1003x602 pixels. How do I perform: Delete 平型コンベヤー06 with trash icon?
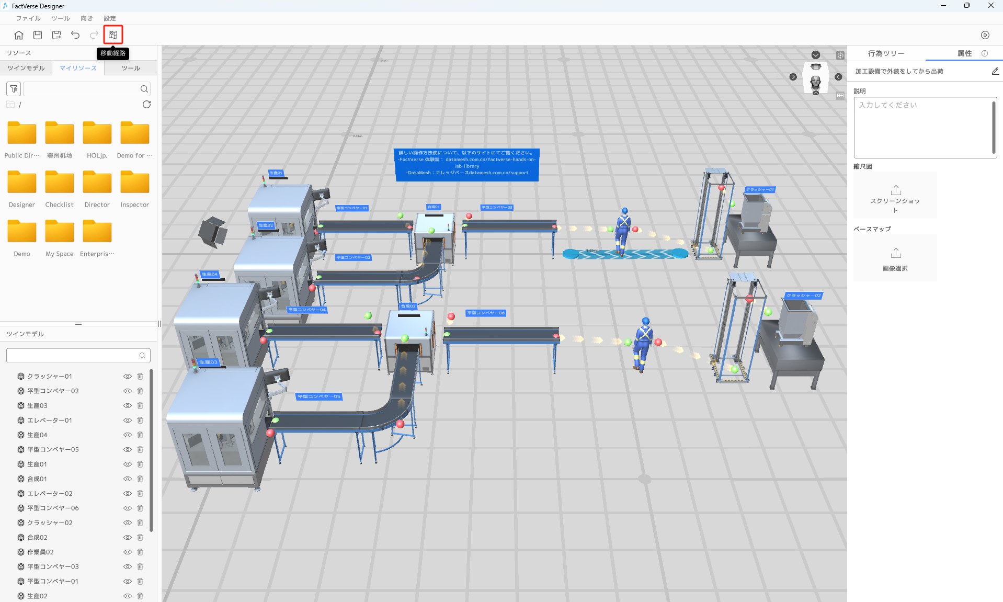(x=140, y=508)
